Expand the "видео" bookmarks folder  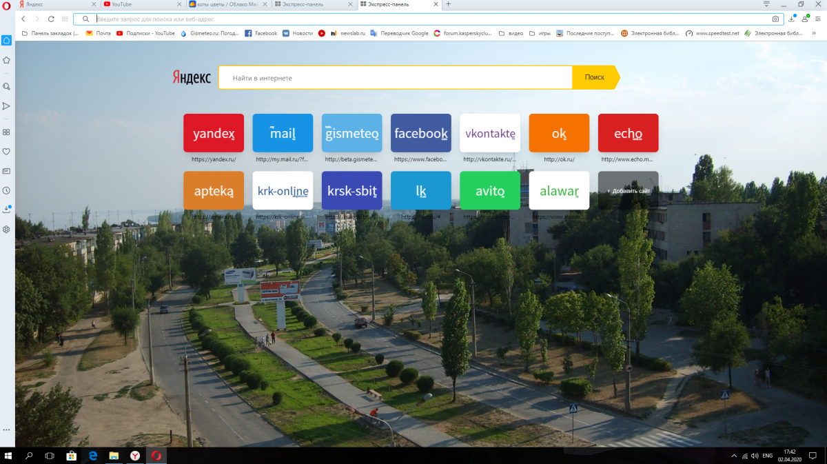click(511, 33)
